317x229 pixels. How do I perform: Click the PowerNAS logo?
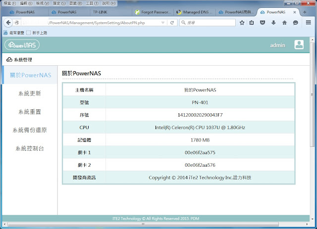22,45
